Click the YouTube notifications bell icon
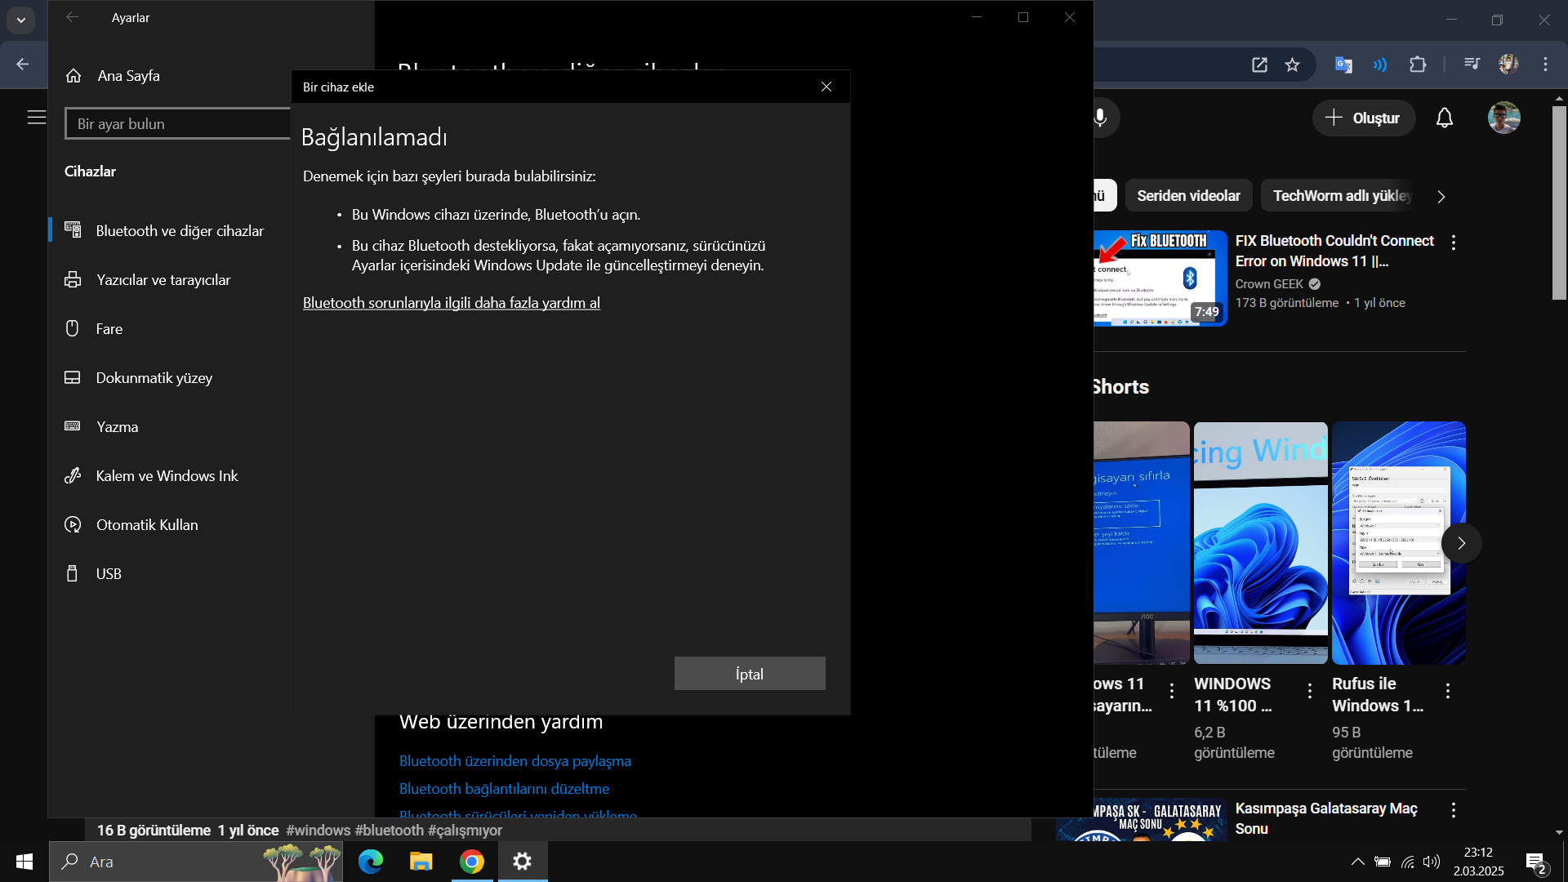Screen dimensions: 1568x882 1444,118
